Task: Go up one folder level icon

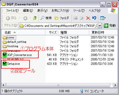Action: [x=35, y=18]
